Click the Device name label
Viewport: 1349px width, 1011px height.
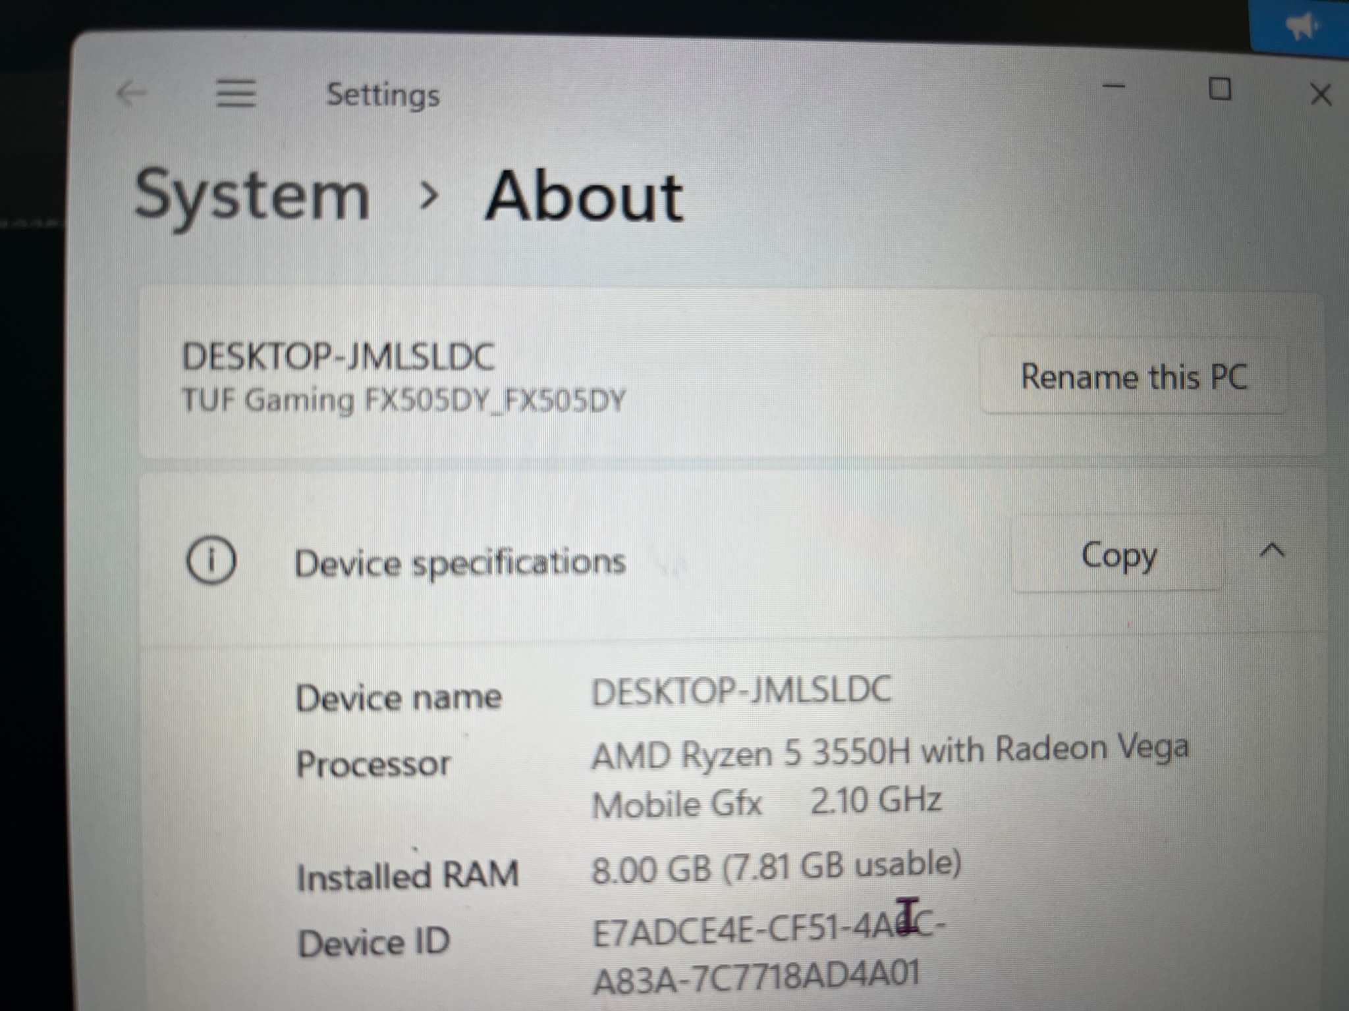click(399, 697)
